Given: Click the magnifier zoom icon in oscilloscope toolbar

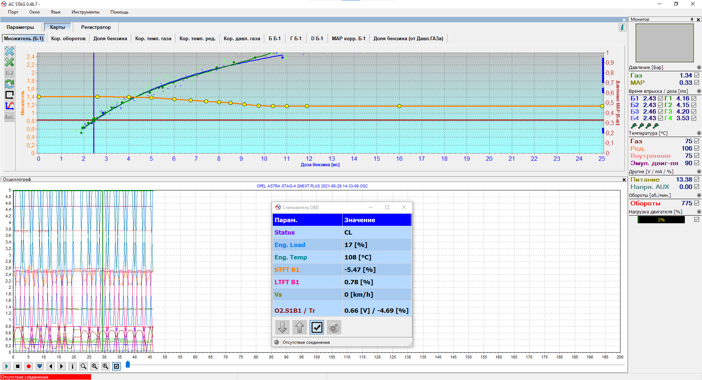Looking at the screenshot, I should tap(83, 366).
